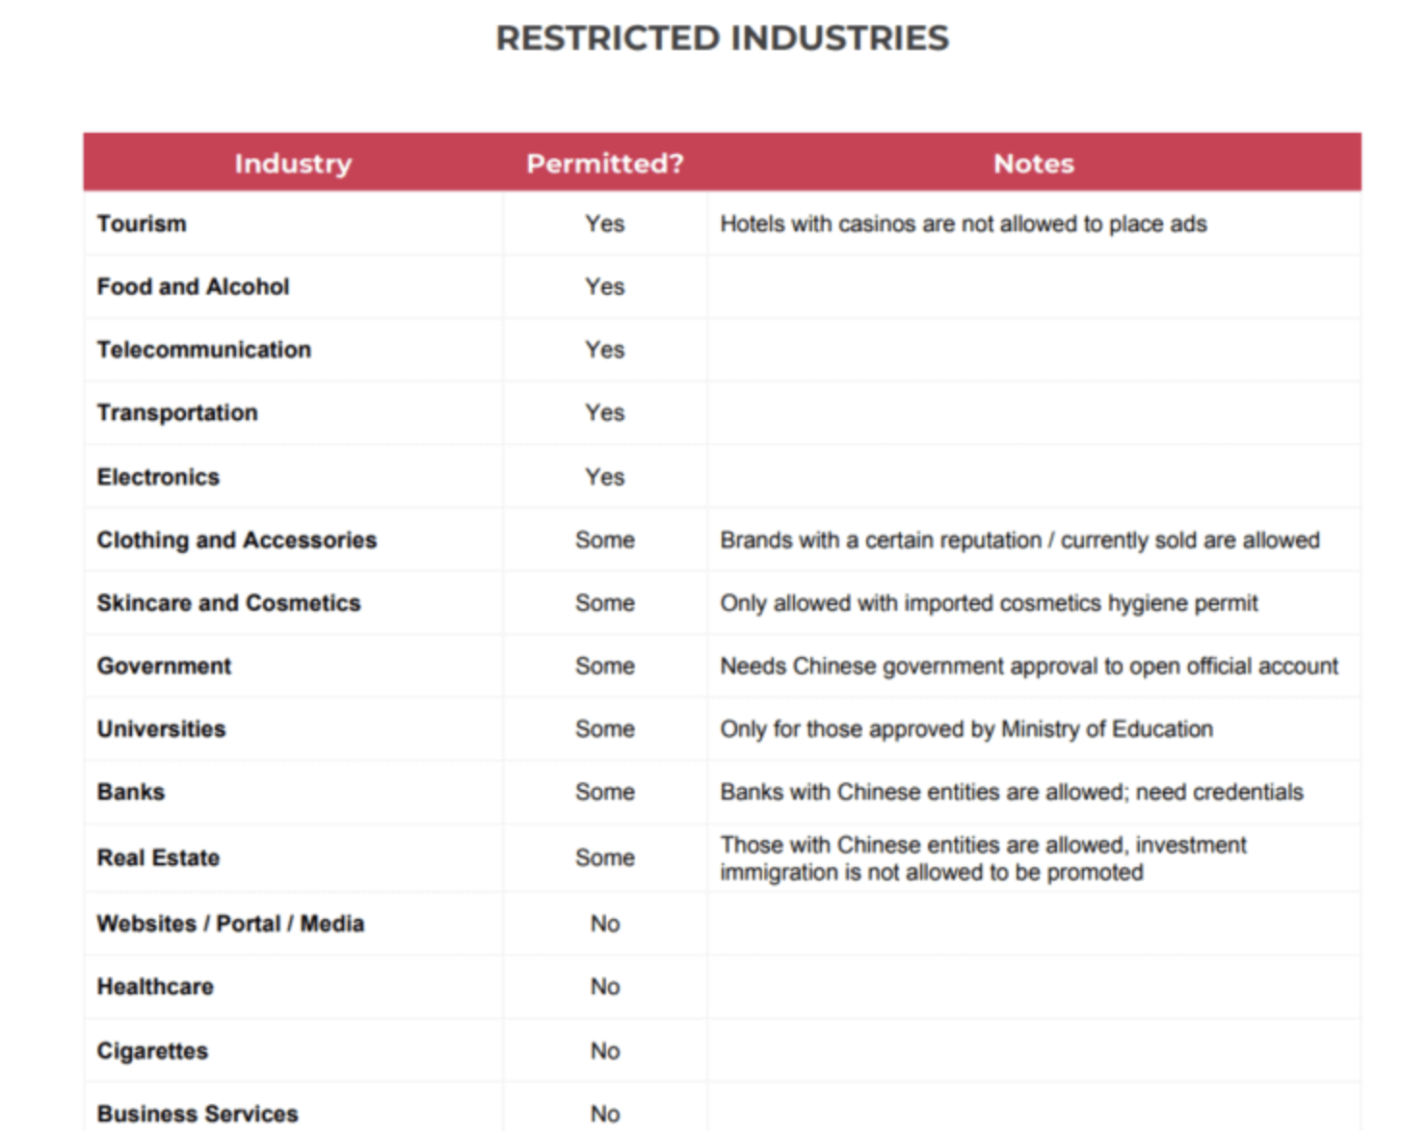Click the Real Estate investment immigration note
The image size is (1428, 1131).
pos(982,857)
